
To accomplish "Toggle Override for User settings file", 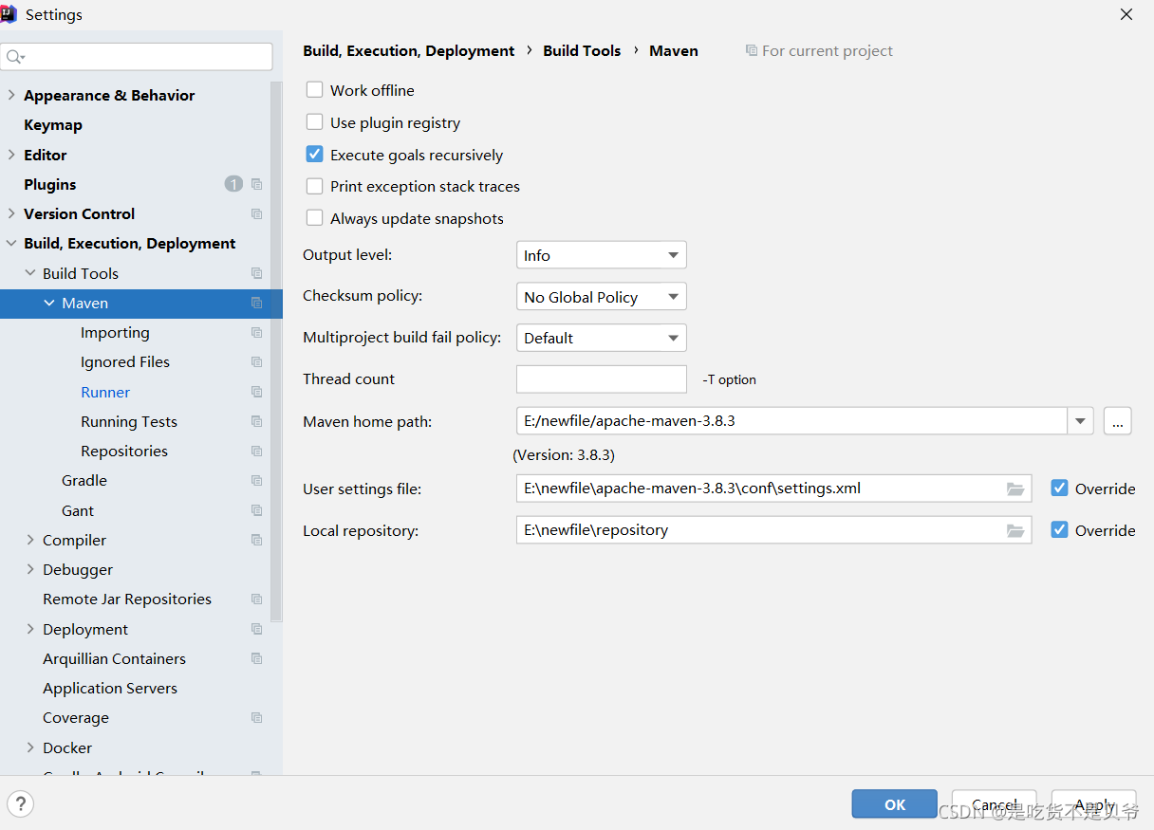I will click(x=1060, y=489).
